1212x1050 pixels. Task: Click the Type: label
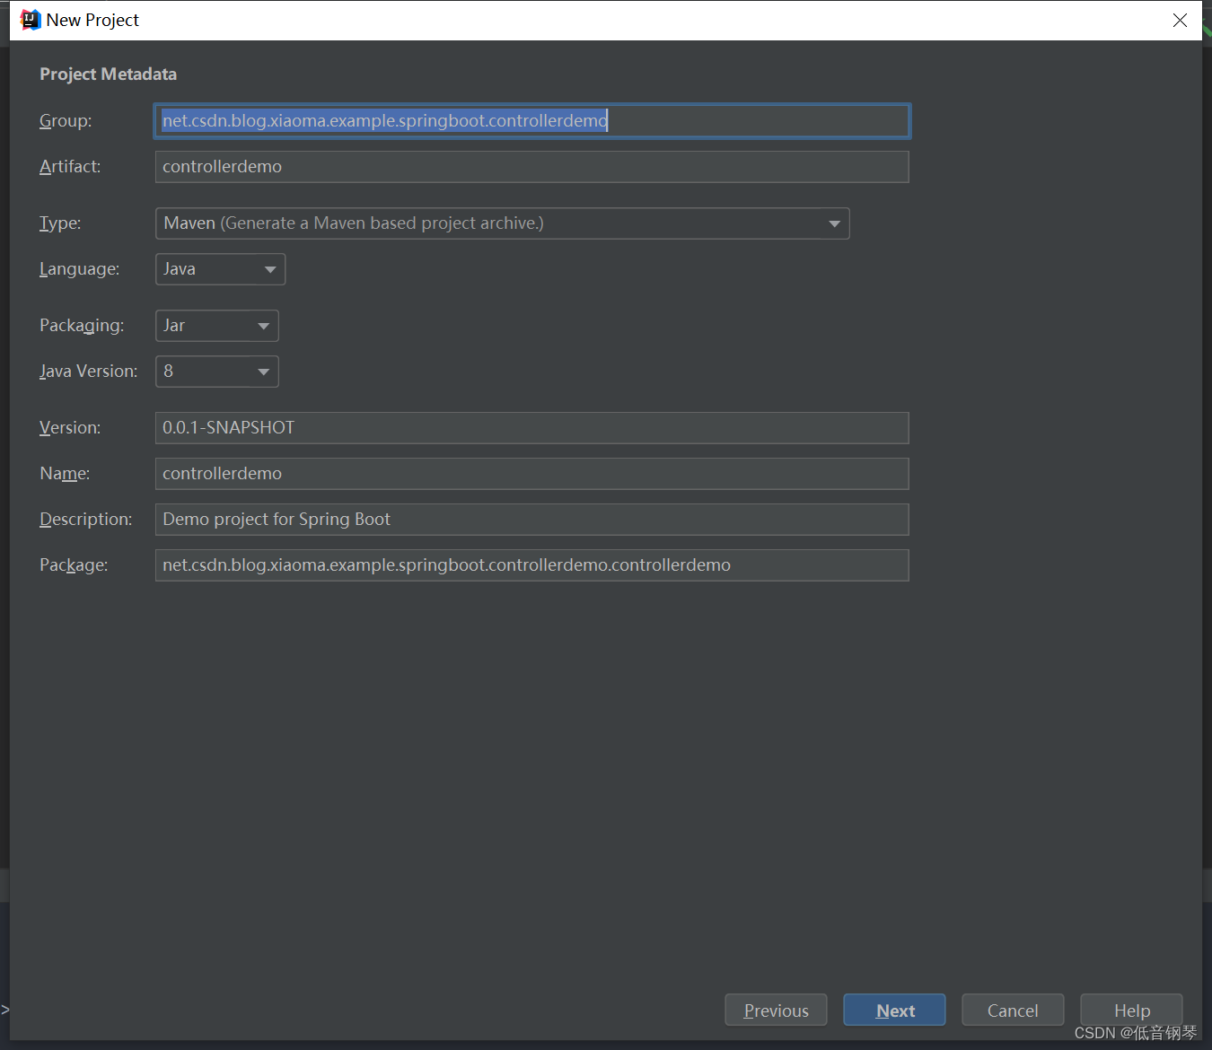pyautogui.click(x=60, y=223)
